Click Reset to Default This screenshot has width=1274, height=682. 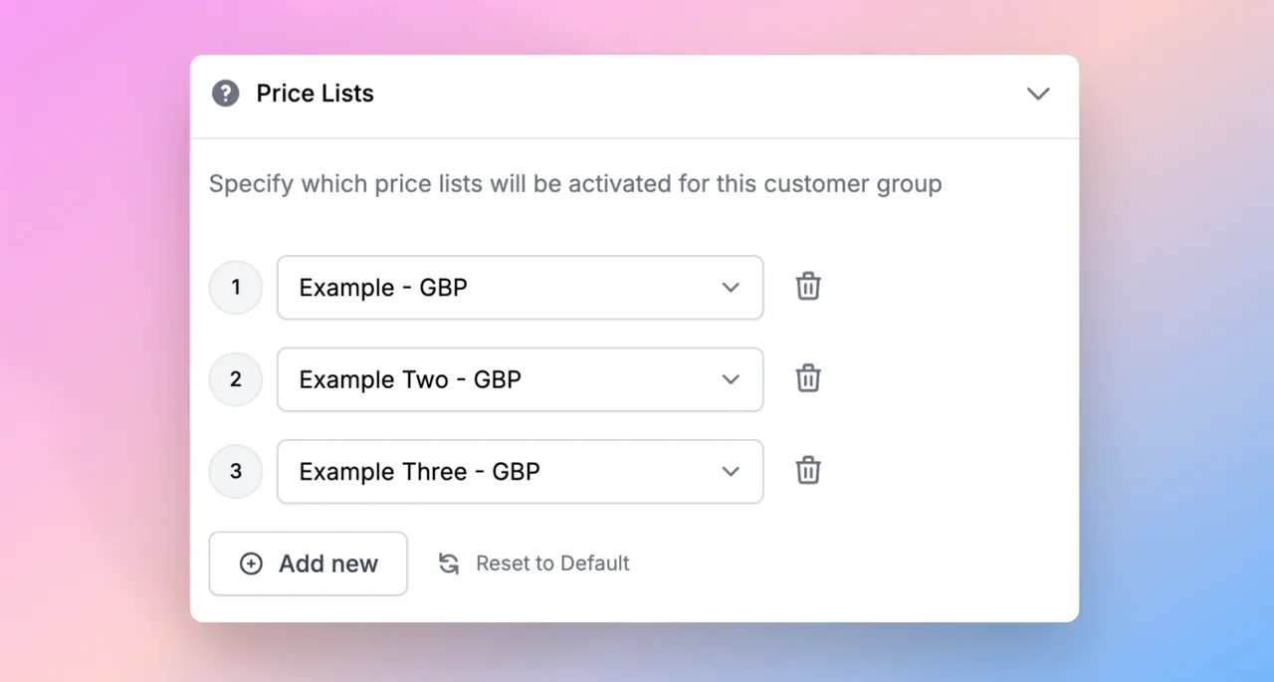tap(552, 563)
